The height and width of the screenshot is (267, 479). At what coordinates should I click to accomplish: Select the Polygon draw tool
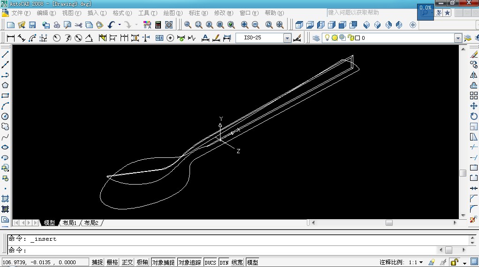pyautogui.click(x=5, y=85)
